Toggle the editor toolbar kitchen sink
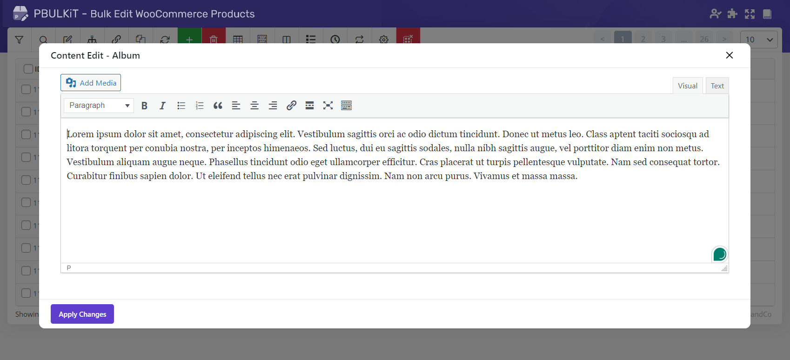The image size is (790, 360). (x=346, y=106)
